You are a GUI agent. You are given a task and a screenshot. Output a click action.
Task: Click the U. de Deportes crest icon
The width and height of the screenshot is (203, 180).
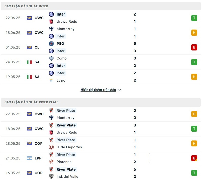pyautogui.click(x=51, y=147)
